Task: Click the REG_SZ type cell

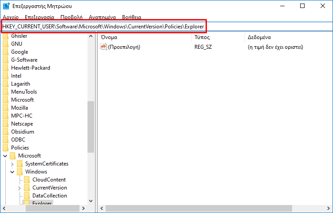Action: [x=203, y=47]
